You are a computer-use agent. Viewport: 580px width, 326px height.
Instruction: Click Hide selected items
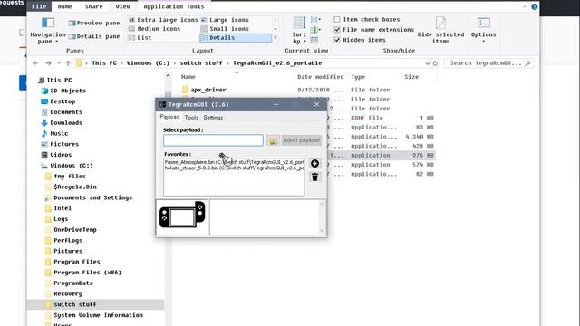(440, 30)
